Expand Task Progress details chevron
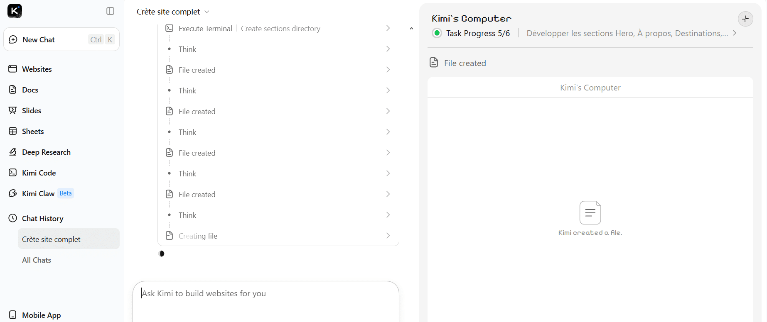767x322 pixels. tap(735, 33)
